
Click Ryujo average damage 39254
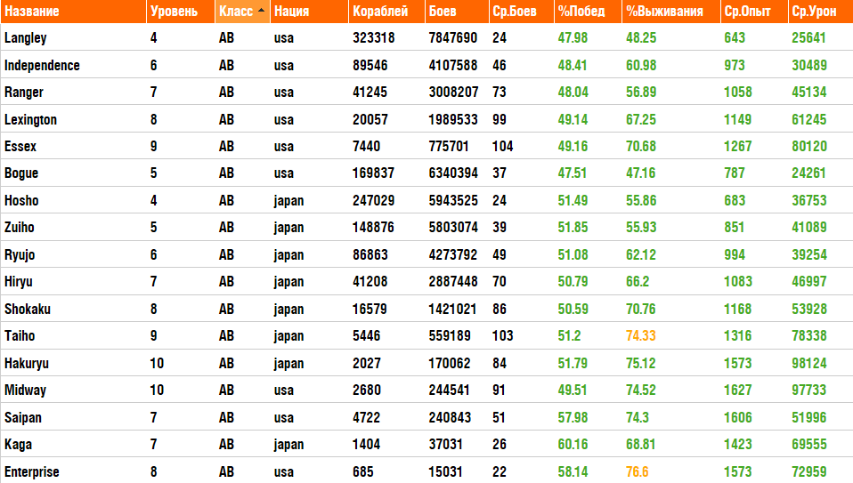(x=809, y=254)
